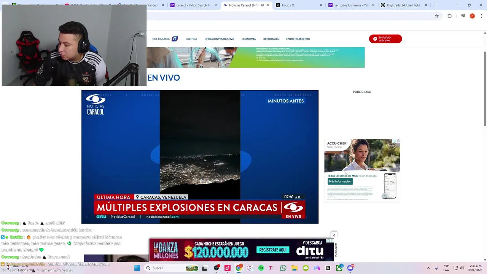Image resolution: width=487 pixels, height=274 pixels.
Task: Open Discord from the taskbar
Action: tap(350, 268)
